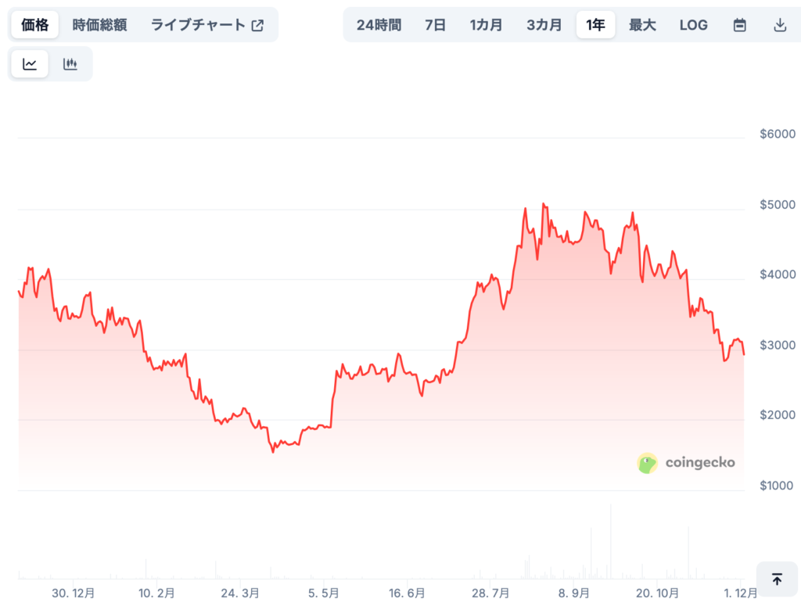Click the scroll-to-bottom arrow icon
The height and width of the screenshot is (613, 801).
pos(778,580)
